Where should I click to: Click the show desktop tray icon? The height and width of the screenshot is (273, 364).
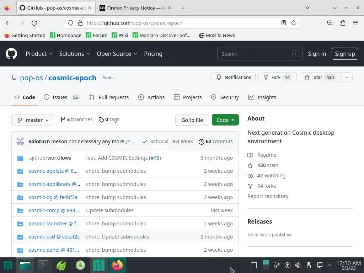254,265
